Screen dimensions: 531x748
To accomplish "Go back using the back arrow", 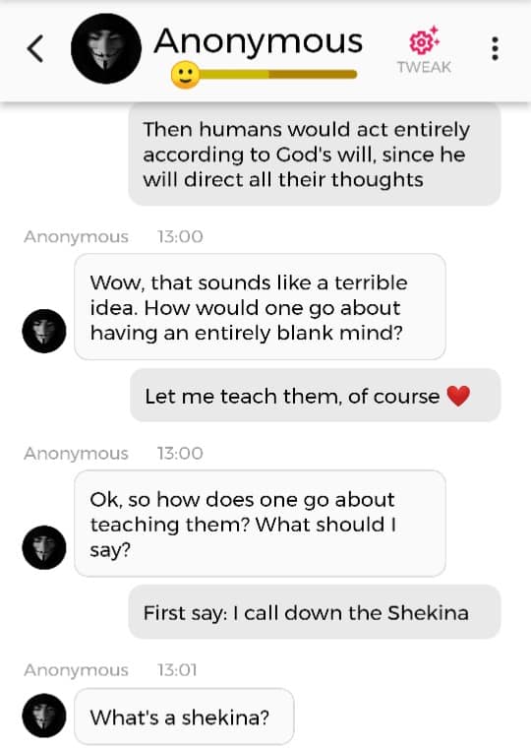I will coord(35,48).
